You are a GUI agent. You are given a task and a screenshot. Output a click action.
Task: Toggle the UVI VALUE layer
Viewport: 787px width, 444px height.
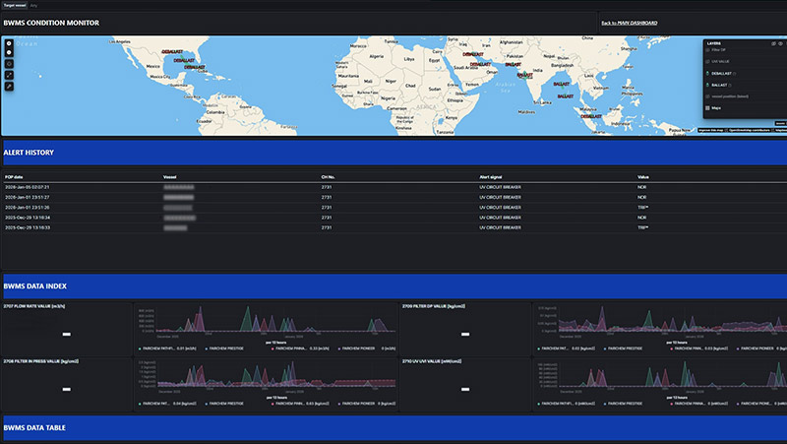click(x=707, y=61)
